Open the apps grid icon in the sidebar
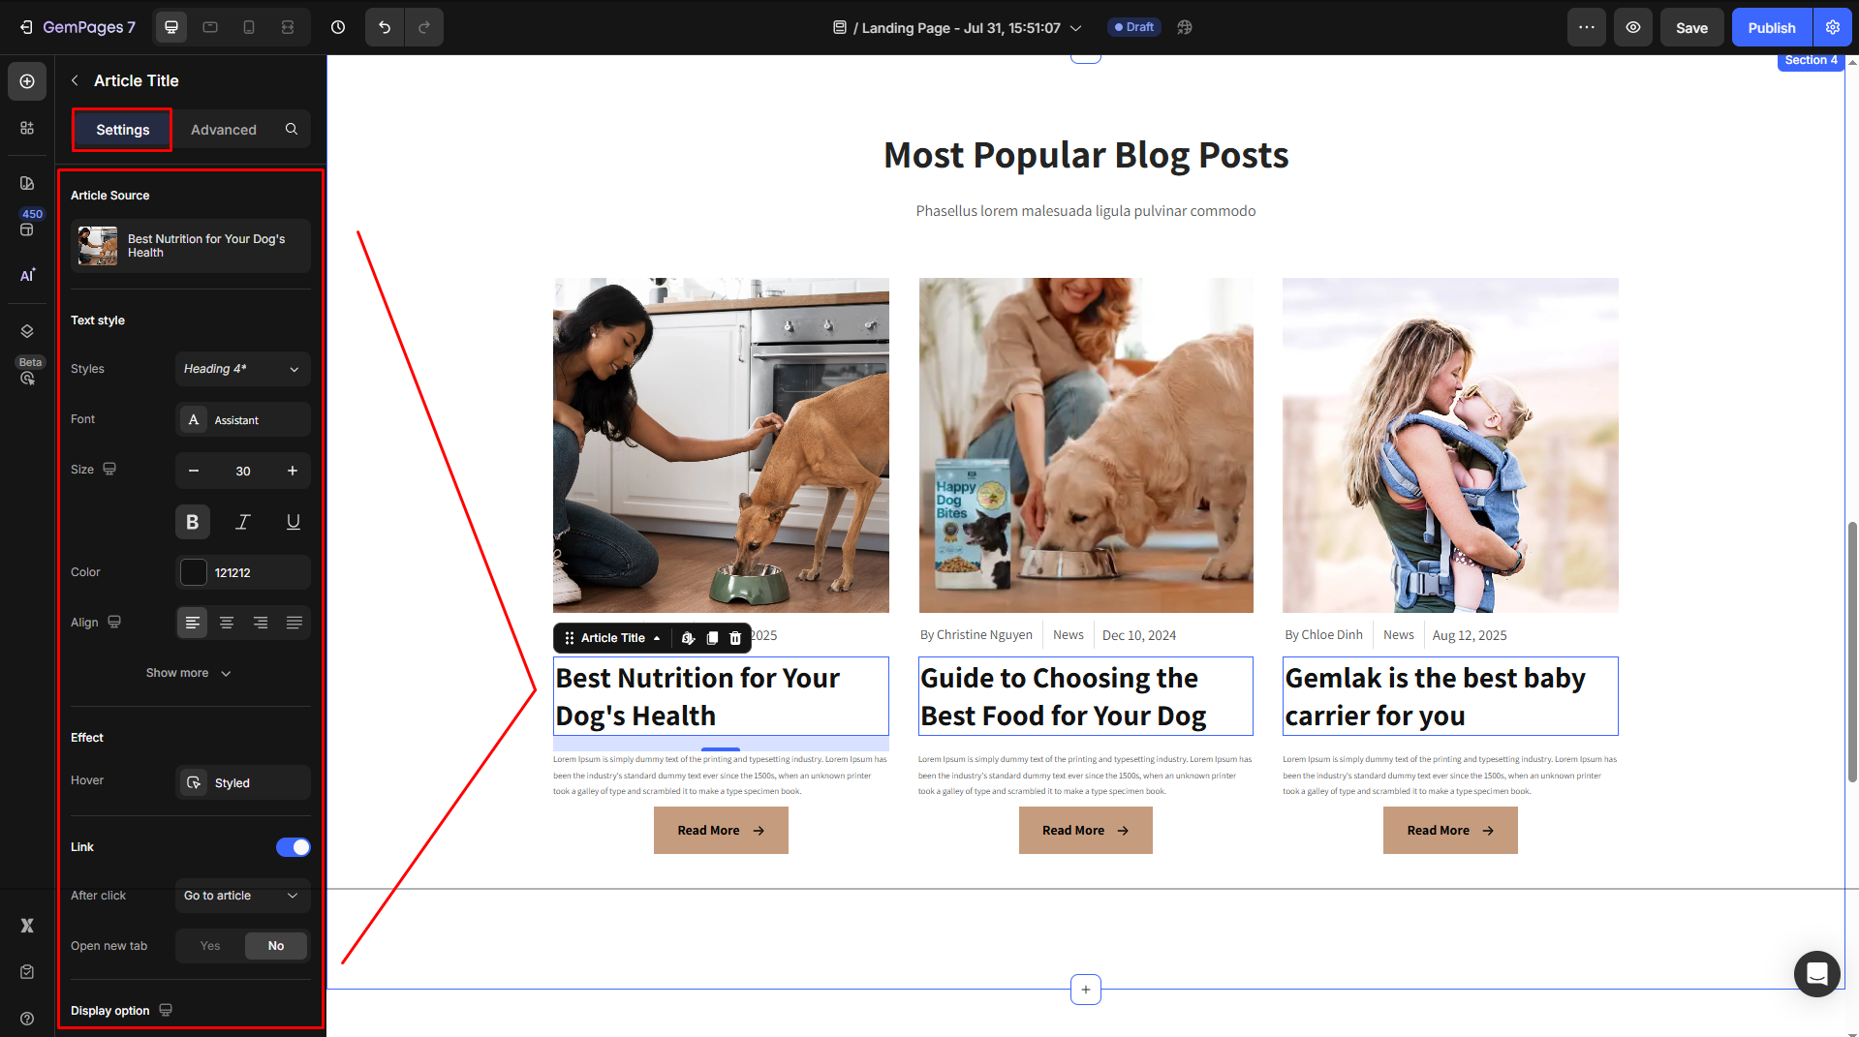The width and height of the screenshot is (1859, 1037). click(27, 128)
